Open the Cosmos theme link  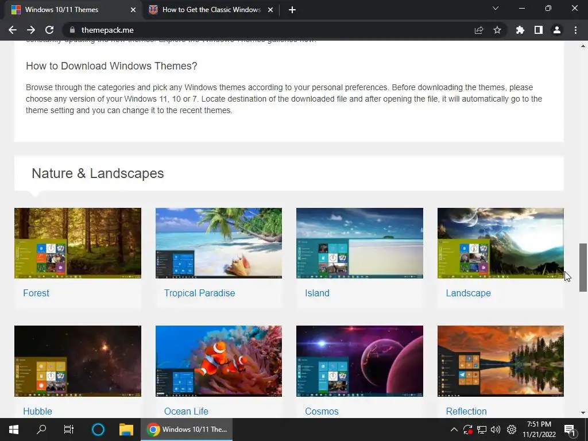322,411
